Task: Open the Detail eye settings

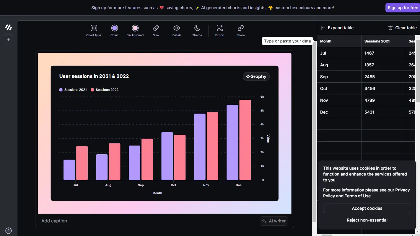Action: click(176, 28)
